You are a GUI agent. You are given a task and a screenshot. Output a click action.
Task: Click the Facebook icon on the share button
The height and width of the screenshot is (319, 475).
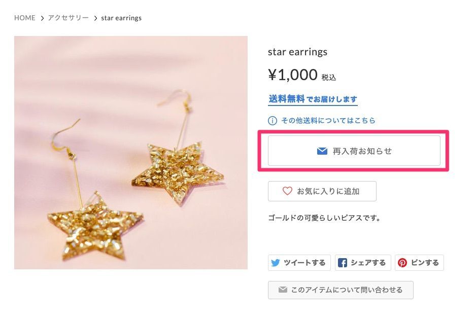pos(343,262)
